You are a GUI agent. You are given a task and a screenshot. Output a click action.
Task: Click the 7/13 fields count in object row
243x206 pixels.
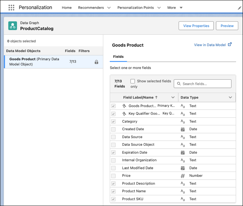tap(73, 62)
